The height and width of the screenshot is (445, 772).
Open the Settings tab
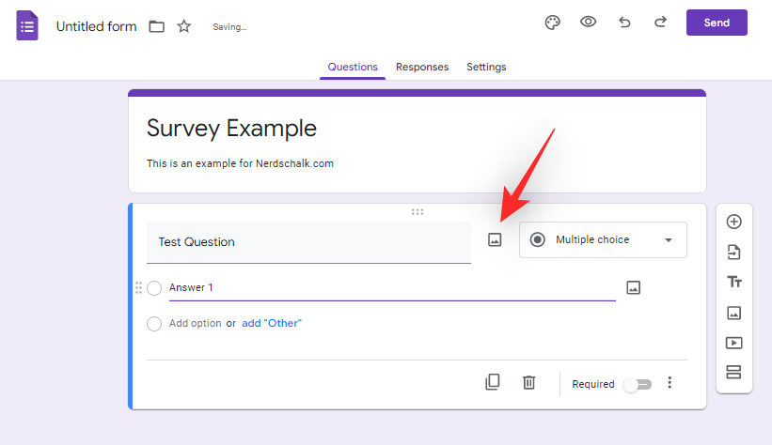[486, 67]
